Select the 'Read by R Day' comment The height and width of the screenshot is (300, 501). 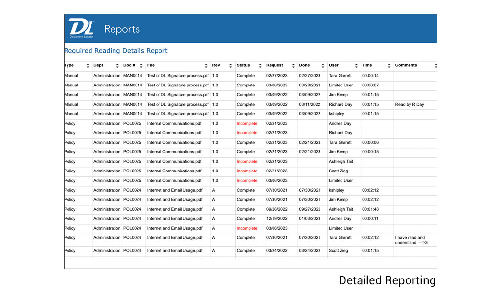coord(410,105)
